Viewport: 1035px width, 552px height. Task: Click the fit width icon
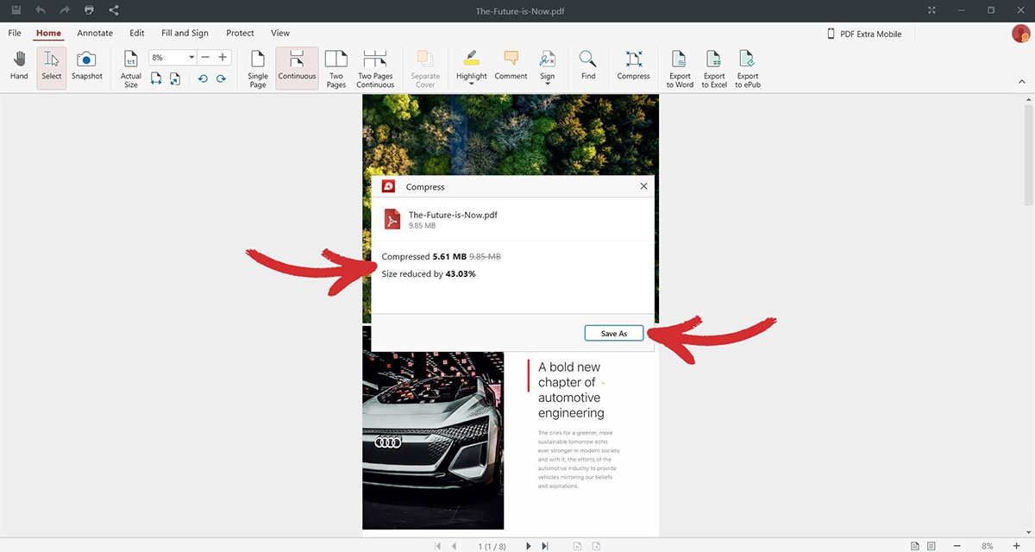(x=156, y=78)
